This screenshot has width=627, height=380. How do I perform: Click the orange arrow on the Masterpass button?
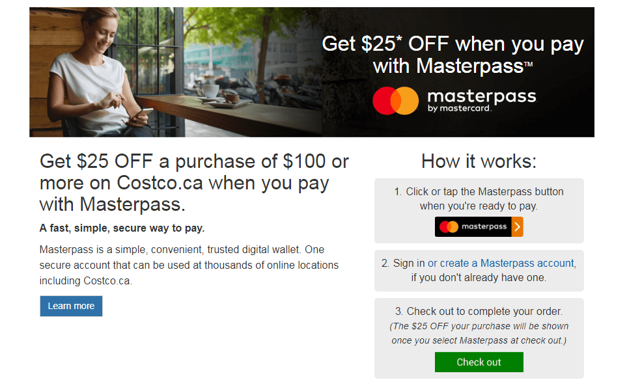click(x=519, y=226)
